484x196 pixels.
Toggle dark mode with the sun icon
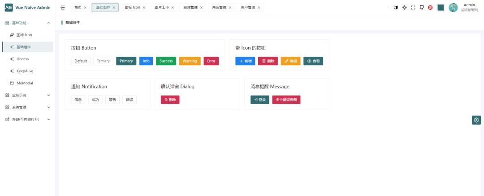click(404, 8)
